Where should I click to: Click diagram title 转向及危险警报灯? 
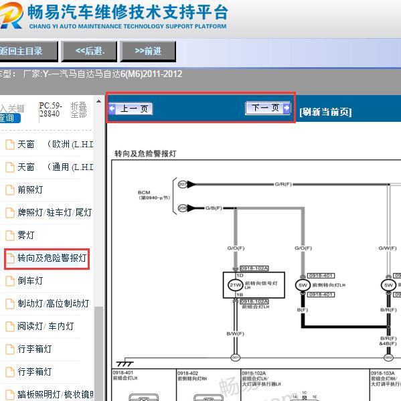[145, 153]
